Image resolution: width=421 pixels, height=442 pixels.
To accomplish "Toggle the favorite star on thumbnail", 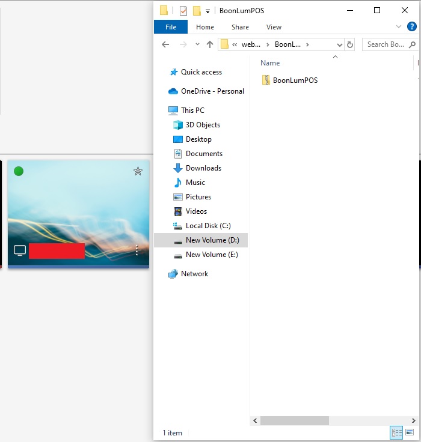I will [138, 172].
